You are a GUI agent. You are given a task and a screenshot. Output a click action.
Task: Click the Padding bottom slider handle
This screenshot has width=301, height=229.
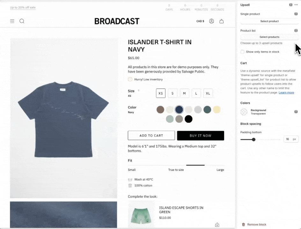(253, 140)
